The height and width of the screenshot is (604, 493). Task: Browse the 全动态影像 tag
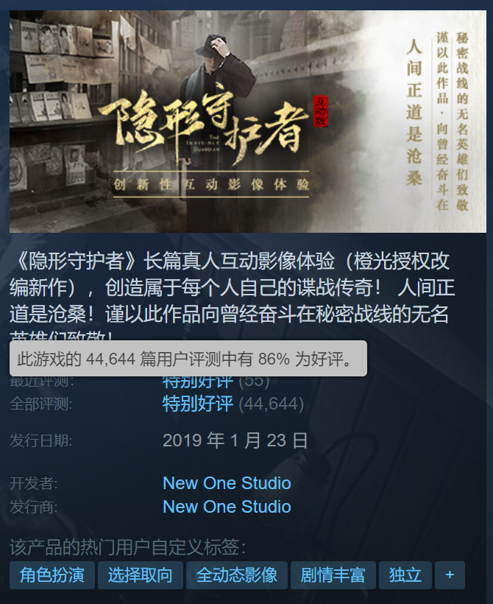click(237, 575)
